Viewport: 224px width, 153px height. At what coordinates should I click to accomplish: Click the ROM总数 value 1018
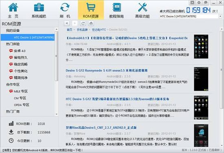point(41,124)
